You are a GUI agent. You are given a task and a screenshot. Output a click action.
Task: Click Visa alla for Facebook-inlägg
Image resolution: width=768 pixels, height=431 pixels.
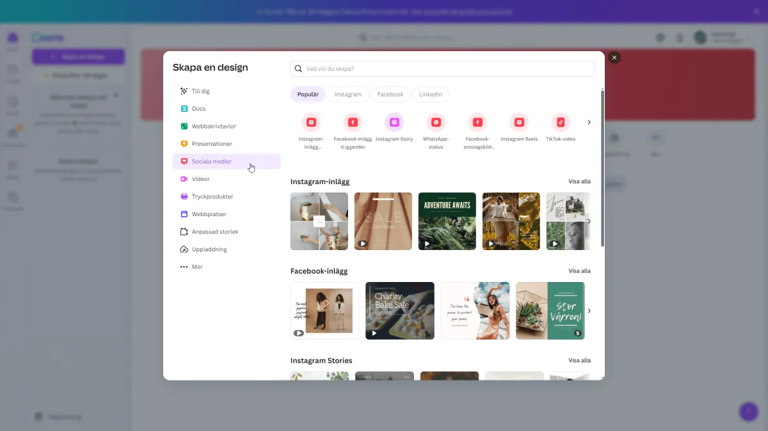579,271
